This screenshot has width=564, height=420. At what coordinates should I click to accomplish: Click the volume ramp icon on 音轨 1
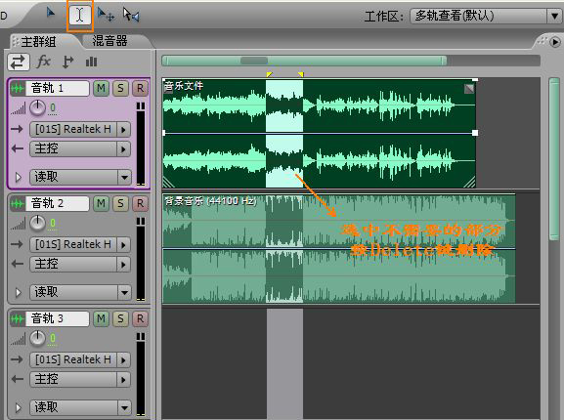[18, 108]
